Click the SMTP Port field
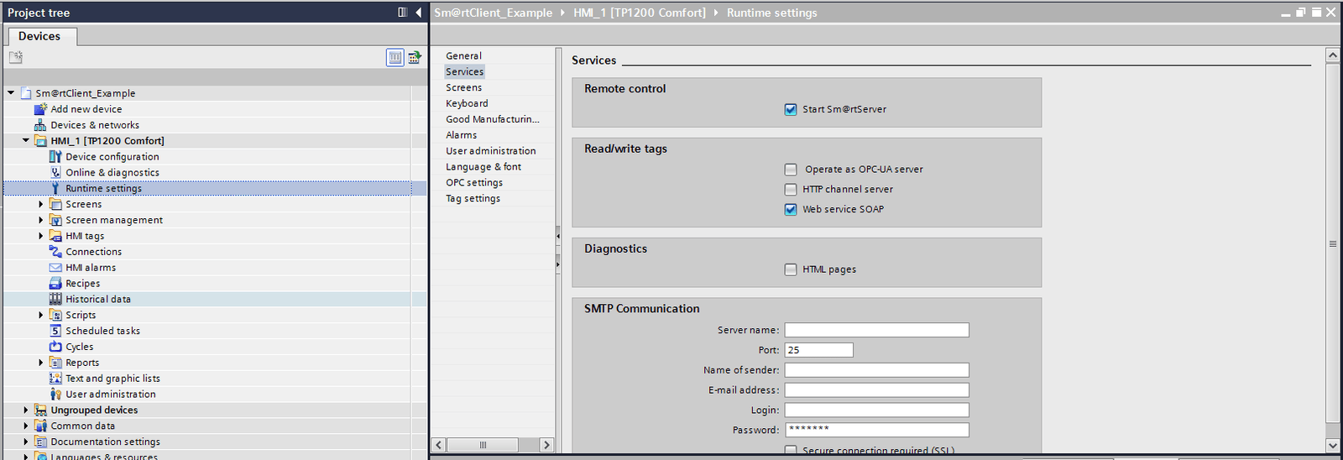Viewport: 1343px width, 460px height. point(819,350)
